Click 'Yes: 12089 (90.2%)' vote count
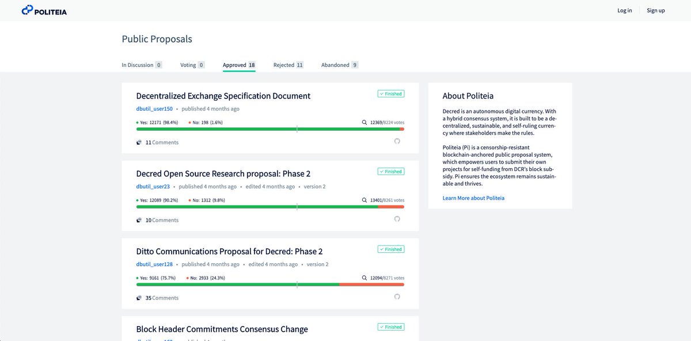This screenshot has width=691, height=341. pos(157,200)
